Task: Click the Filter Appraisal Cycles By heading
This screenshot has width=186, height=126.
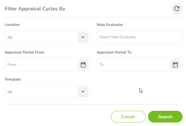Action: 35,9
